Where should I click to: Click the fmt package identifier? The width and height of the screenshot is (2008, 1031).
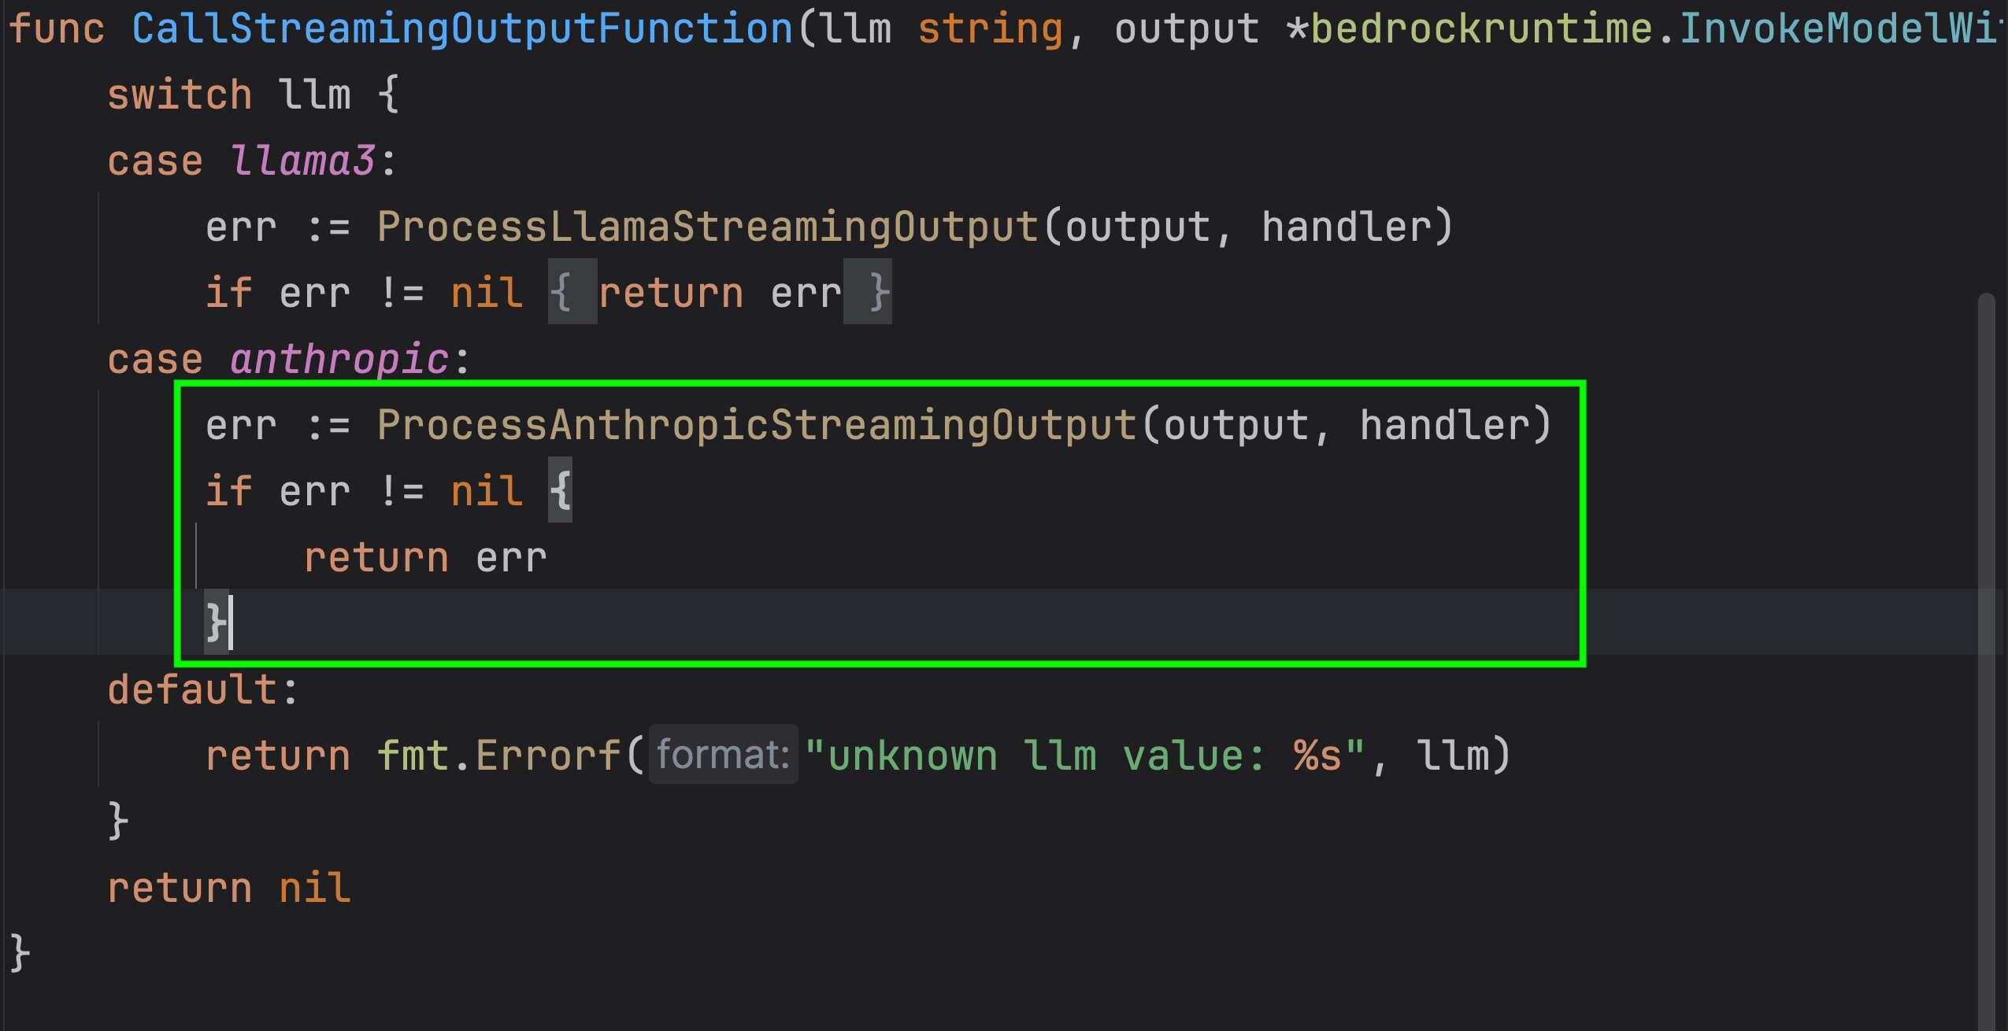(413, 756)
